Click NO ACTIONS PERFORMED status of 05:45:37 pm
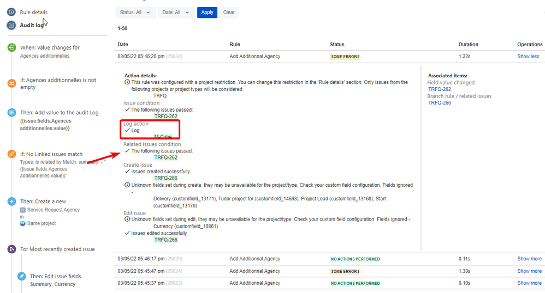545x293 pixels. [355, 283]
